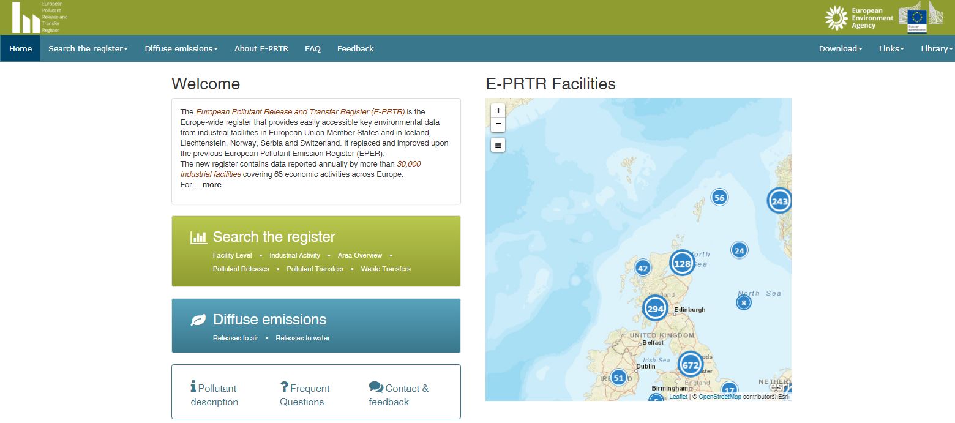Click the Facility Level link

tap(232, 255)
